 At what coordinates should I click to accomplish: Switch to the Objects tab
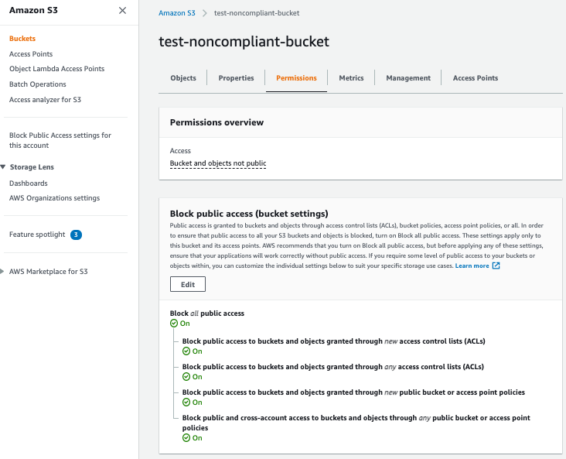(x=183, y=78)
